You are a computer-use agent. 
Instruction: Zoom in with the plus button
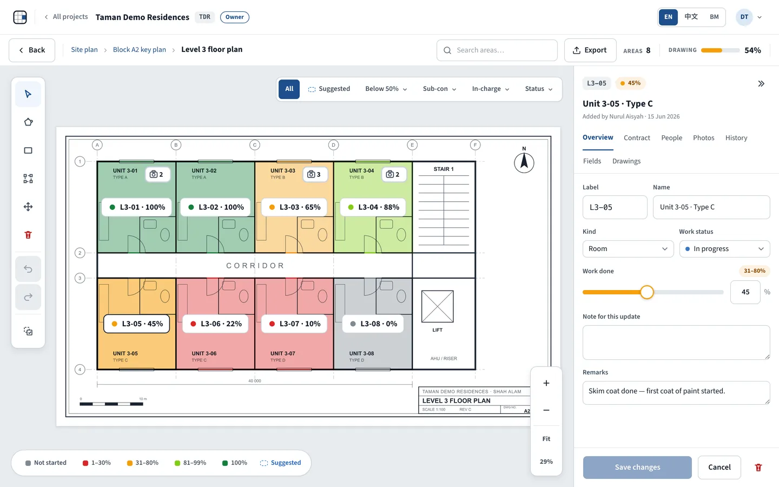tap(546, 383)
